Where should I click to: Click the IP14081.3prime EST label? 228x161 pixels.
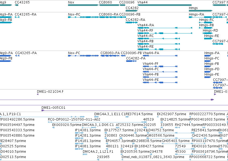click(88, 146)
